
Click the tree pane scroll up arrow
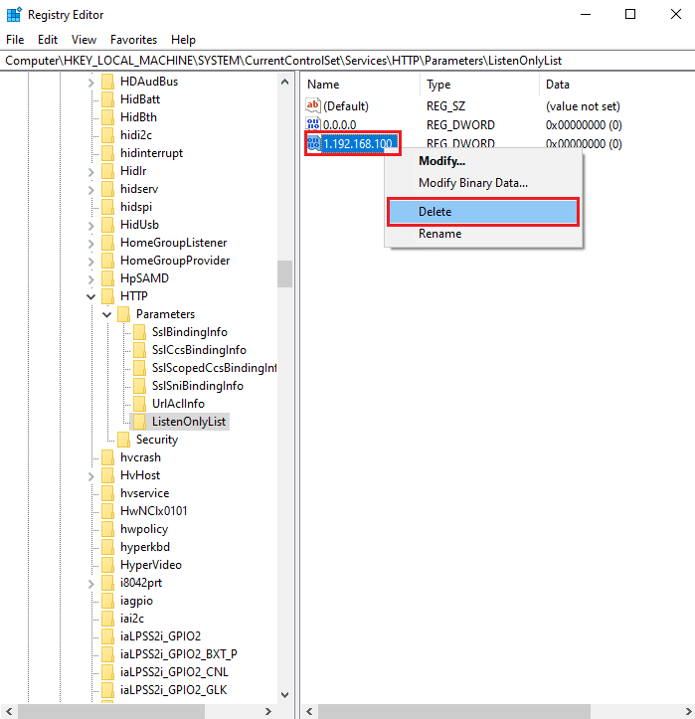point(284,83)
